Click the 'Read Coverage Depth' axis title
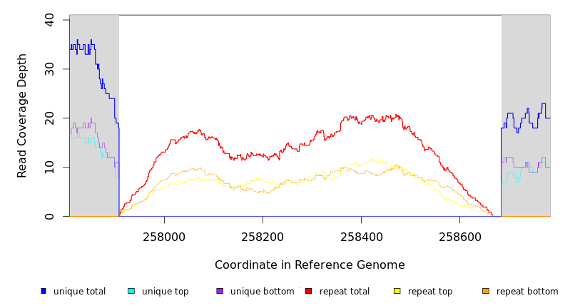 [x=23, y=115]
